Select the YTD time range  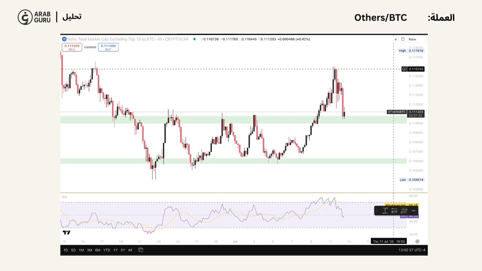click(x=106, y=250)
